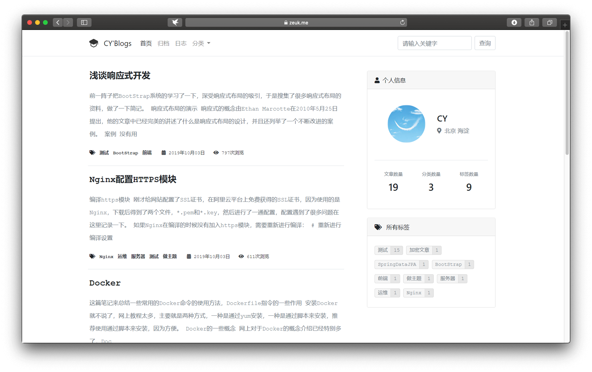Open the 首页 nav item

click(x=146, y=43)
